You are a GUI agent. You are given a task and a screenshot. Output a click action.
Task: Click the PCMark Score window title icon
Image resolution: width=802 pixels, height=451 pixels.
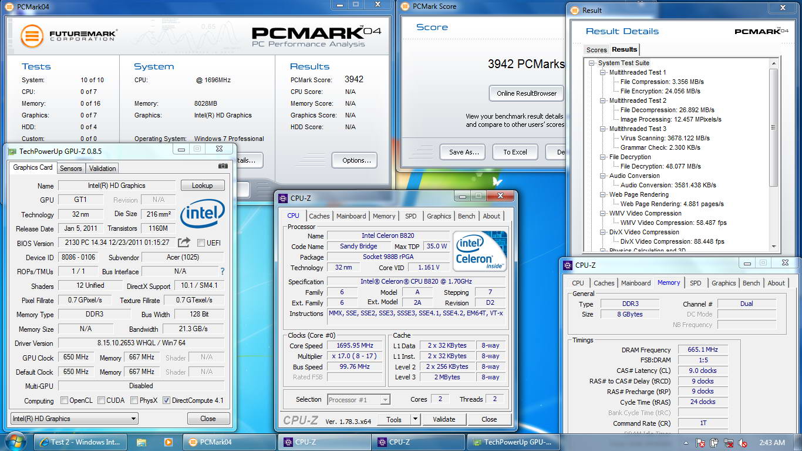[405, 6]
